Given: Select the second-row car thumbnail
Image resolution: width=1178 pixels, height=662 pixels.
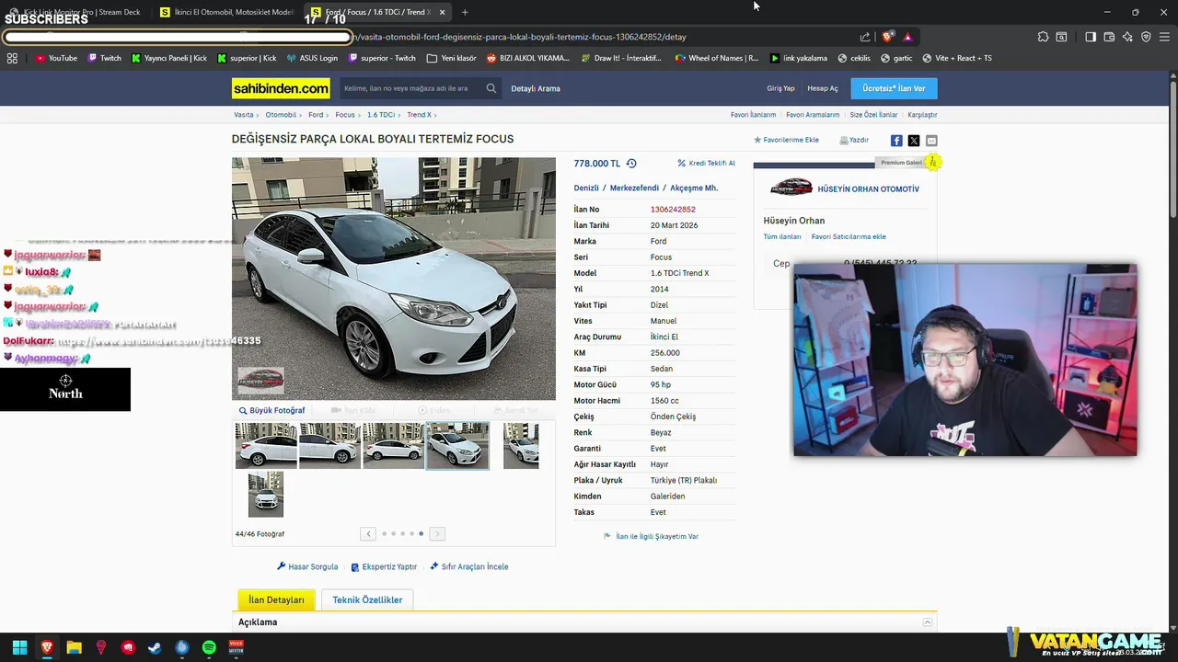Looking at the screenshot, I should click(266, 495).
